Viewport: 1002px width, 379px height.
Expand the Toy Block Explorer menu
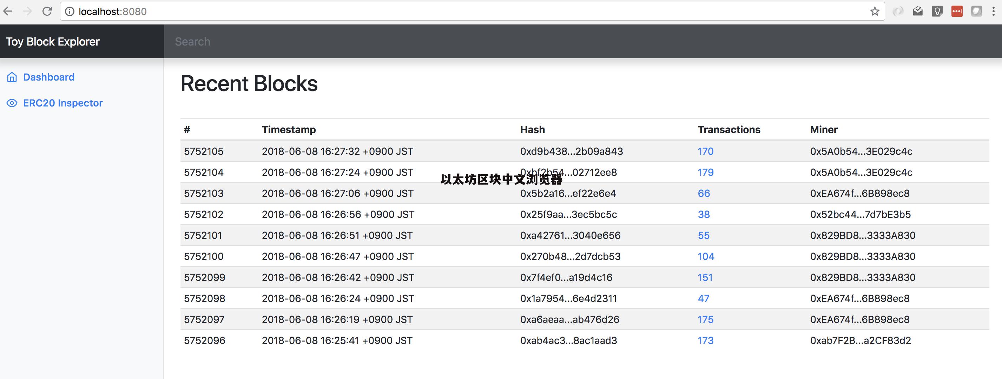coord(52,41)
